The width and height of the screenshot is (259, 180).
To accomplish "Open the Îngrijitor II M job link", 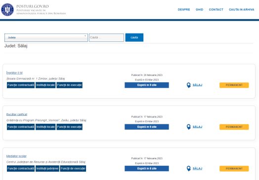I will 14,72.
